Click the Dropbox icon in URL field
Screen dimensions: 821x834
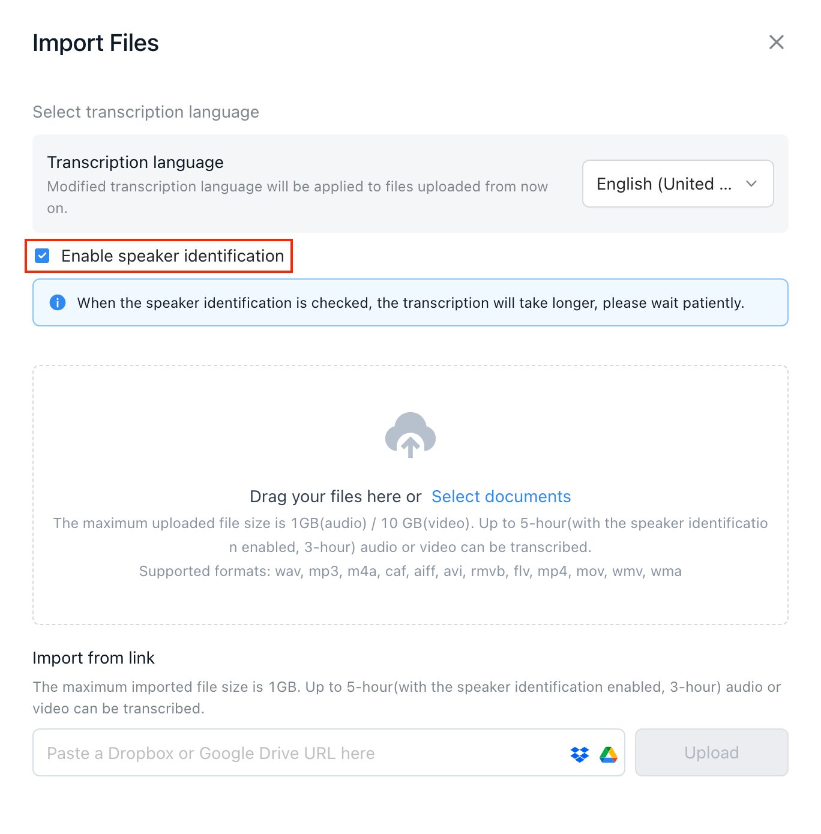coord(580,754)
